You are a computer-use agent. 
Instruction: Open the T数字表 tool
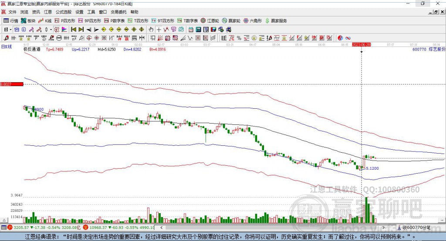187,21
